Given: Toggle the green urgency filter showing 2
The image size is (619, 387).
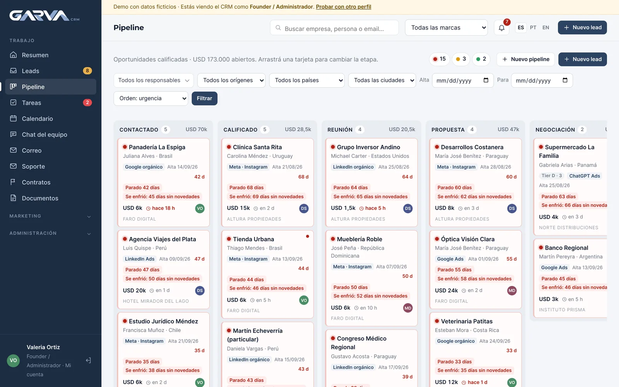Looking at the screenshot, I should point(481,59).
